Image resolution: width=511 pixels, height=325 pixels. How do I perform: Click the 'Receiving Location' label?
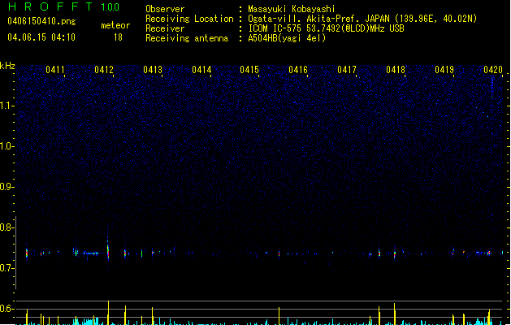pyautogui.click(x=189, y=19)
